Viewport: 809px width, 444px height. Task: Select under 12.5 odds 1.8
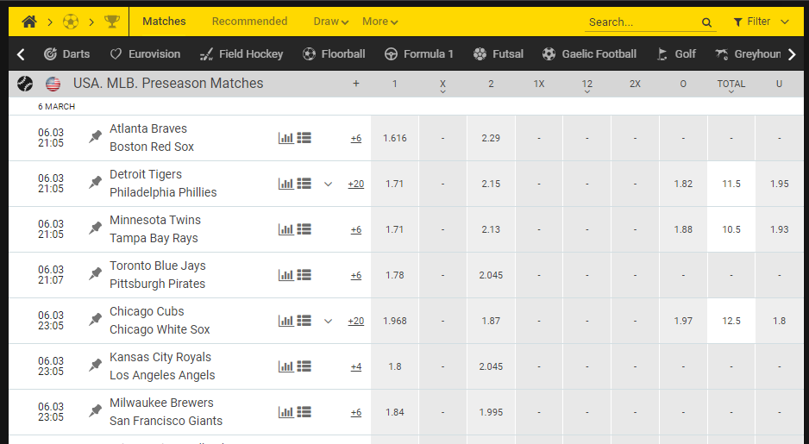pos(779,321)
